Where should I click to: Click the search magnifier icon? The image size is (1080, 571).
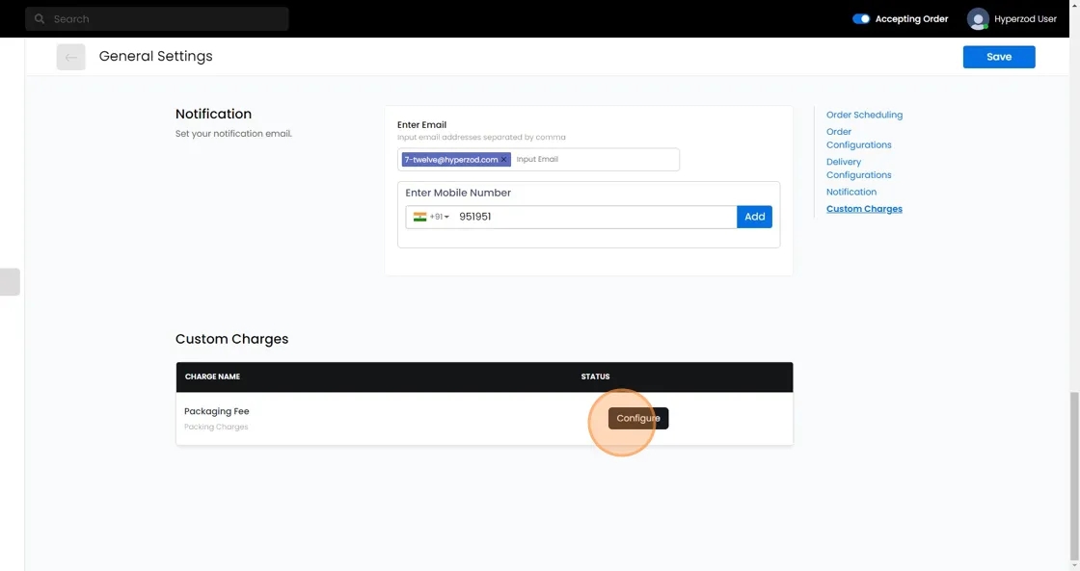(40, 19)
